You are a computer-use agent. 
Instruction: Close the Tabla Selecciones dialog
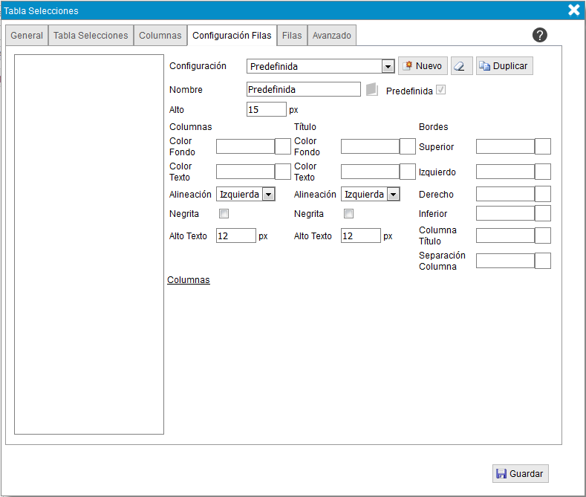coord(573,10)
